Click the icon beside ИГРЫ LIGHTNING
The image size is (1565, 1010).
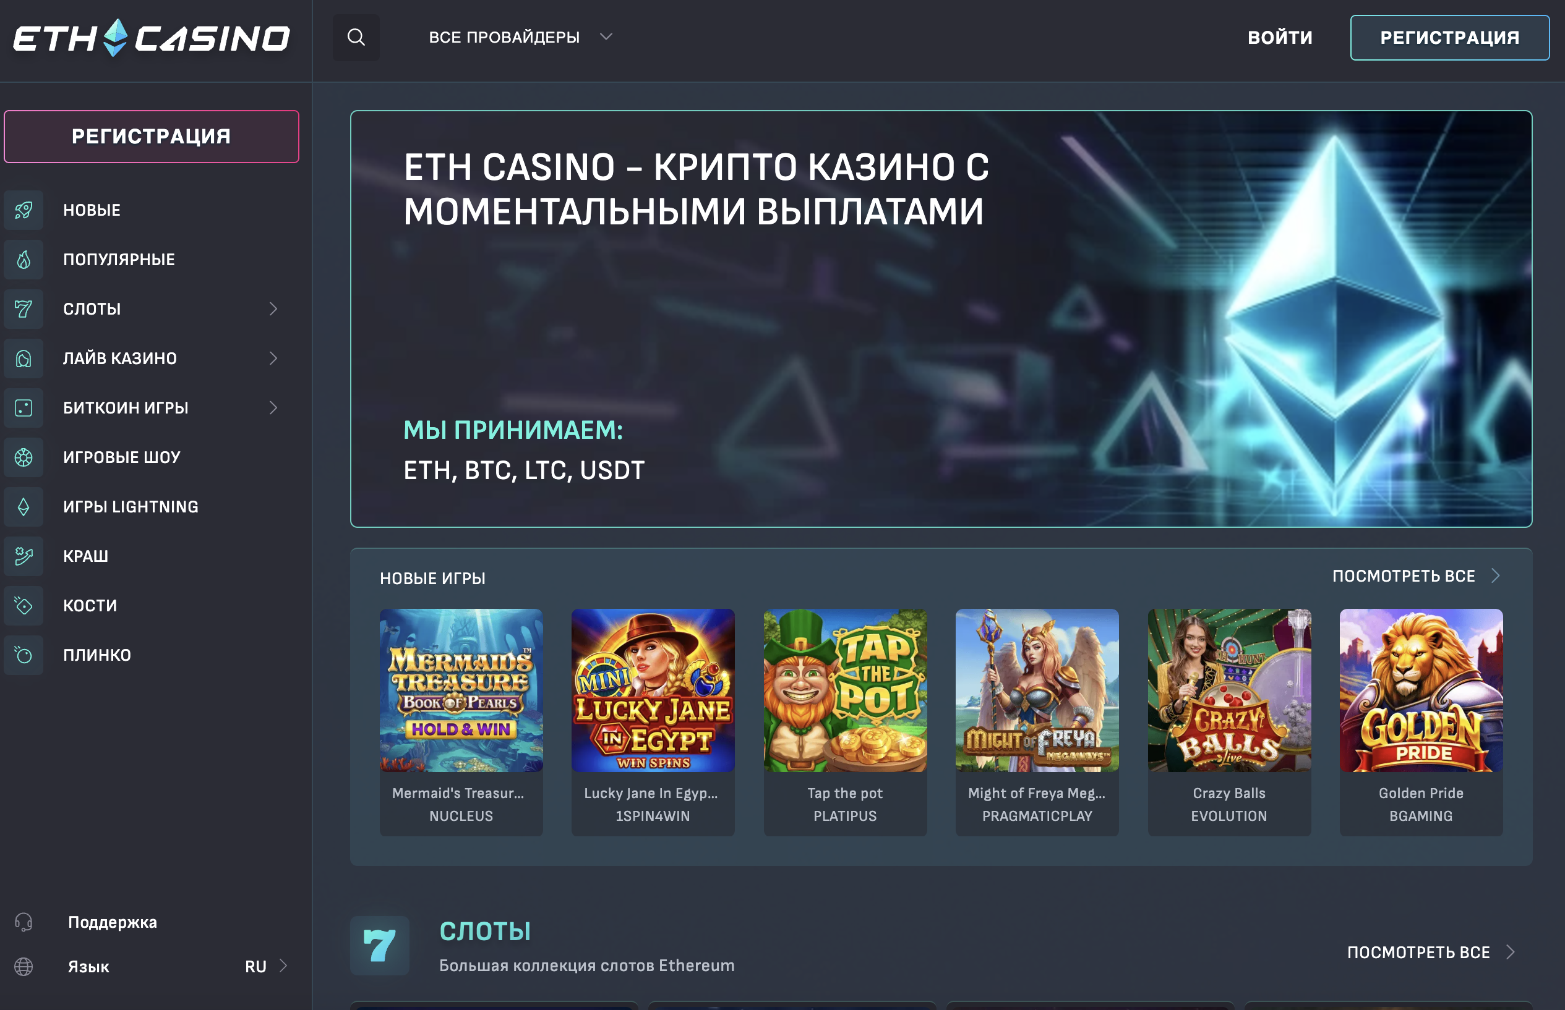[24, 507]
